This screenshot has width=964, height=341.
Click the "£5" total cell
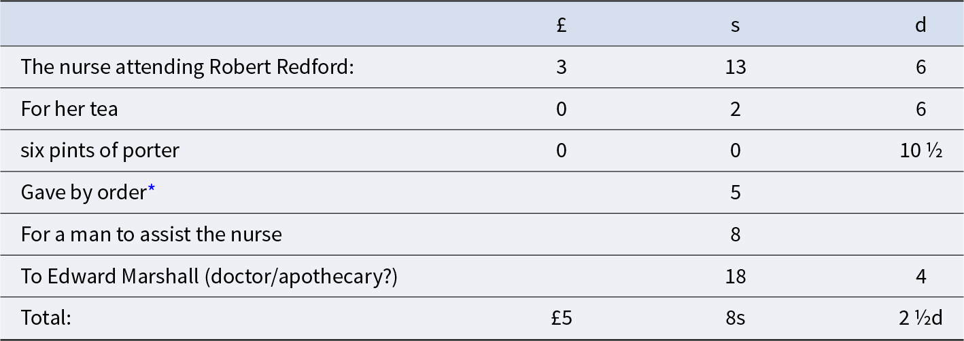point(562,318)
